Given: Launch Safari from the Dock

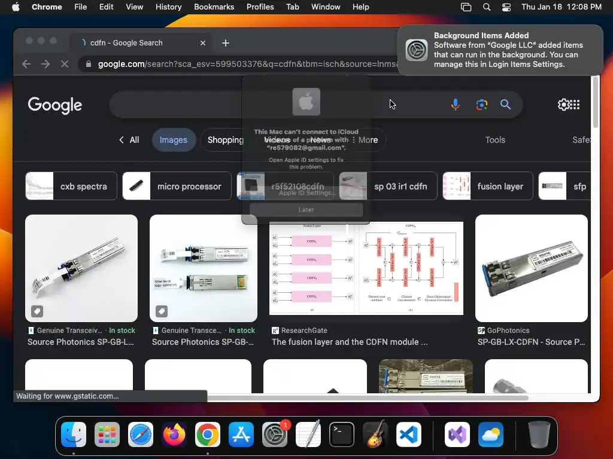Looking at the screenshot, I should click(x=141, y=434).
